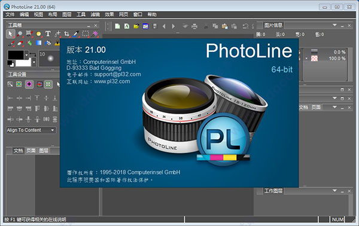Select the Text tool
Image resolution: width=359 pixels, height=226 pixels.
[x=48, y=34]
